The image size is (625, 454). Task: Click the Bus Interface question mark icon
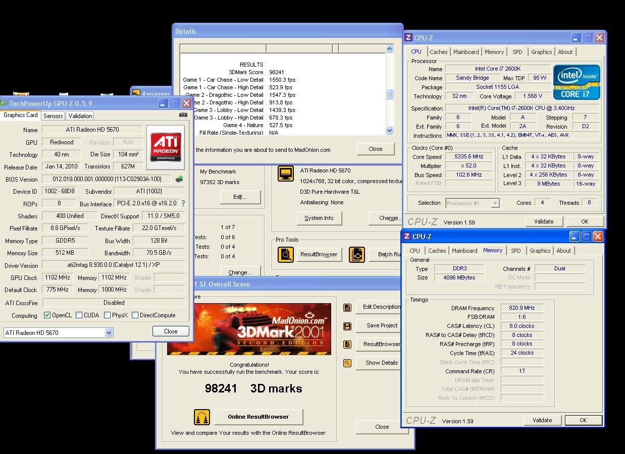coord(183,203)
